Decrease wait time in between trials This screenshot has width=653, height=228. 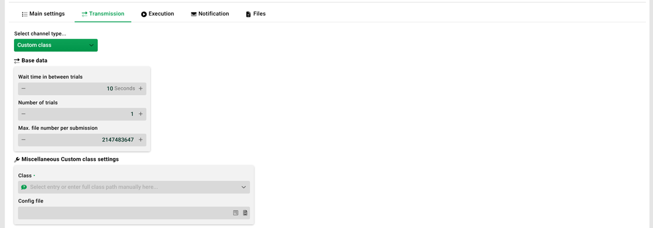(x=23, y=88)
